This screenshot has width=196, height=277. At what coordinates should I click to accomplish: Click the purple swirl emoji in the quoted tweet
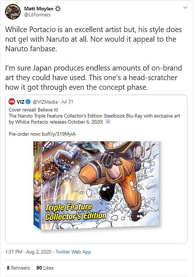pyautogui.click(x=108, y=122)
